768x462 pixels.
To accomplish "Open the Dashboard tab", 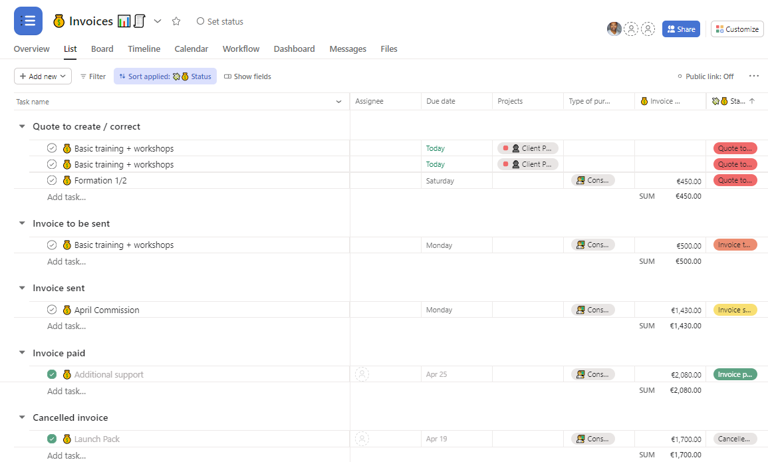I will tap(294, 49).
